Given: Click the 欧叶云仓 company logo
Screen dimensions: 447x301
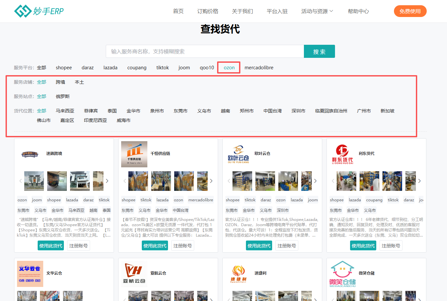Looking at the screenshot, I should [238, 154].
